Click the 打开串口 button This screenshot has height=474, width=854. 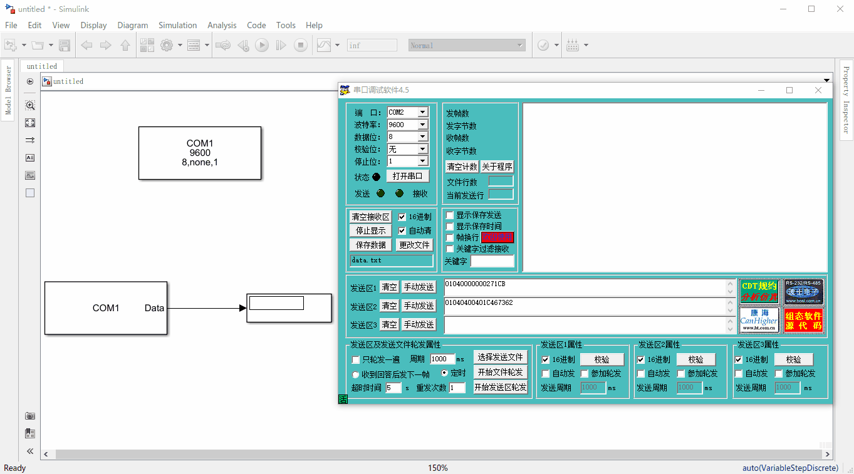[407, 176]
